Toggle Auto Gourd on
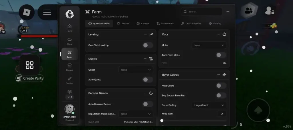The width and height of the screenshot is (293, 130). (x=221, y=86)
